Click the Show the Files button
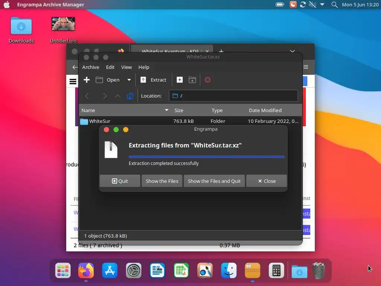This screenshot has height=286, width=381. [162, 181]
